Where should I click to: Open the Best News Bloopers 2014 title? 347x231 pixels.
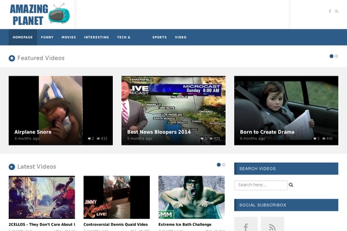pyautogui.click(x=159, y=132)
